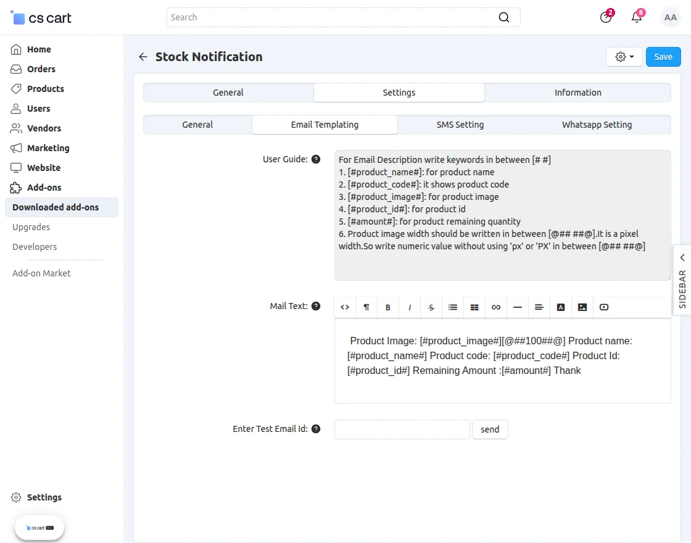The height and width of the screenshot is (543, 691).
Task: Open the Information tab
Action: click(577, 92)
